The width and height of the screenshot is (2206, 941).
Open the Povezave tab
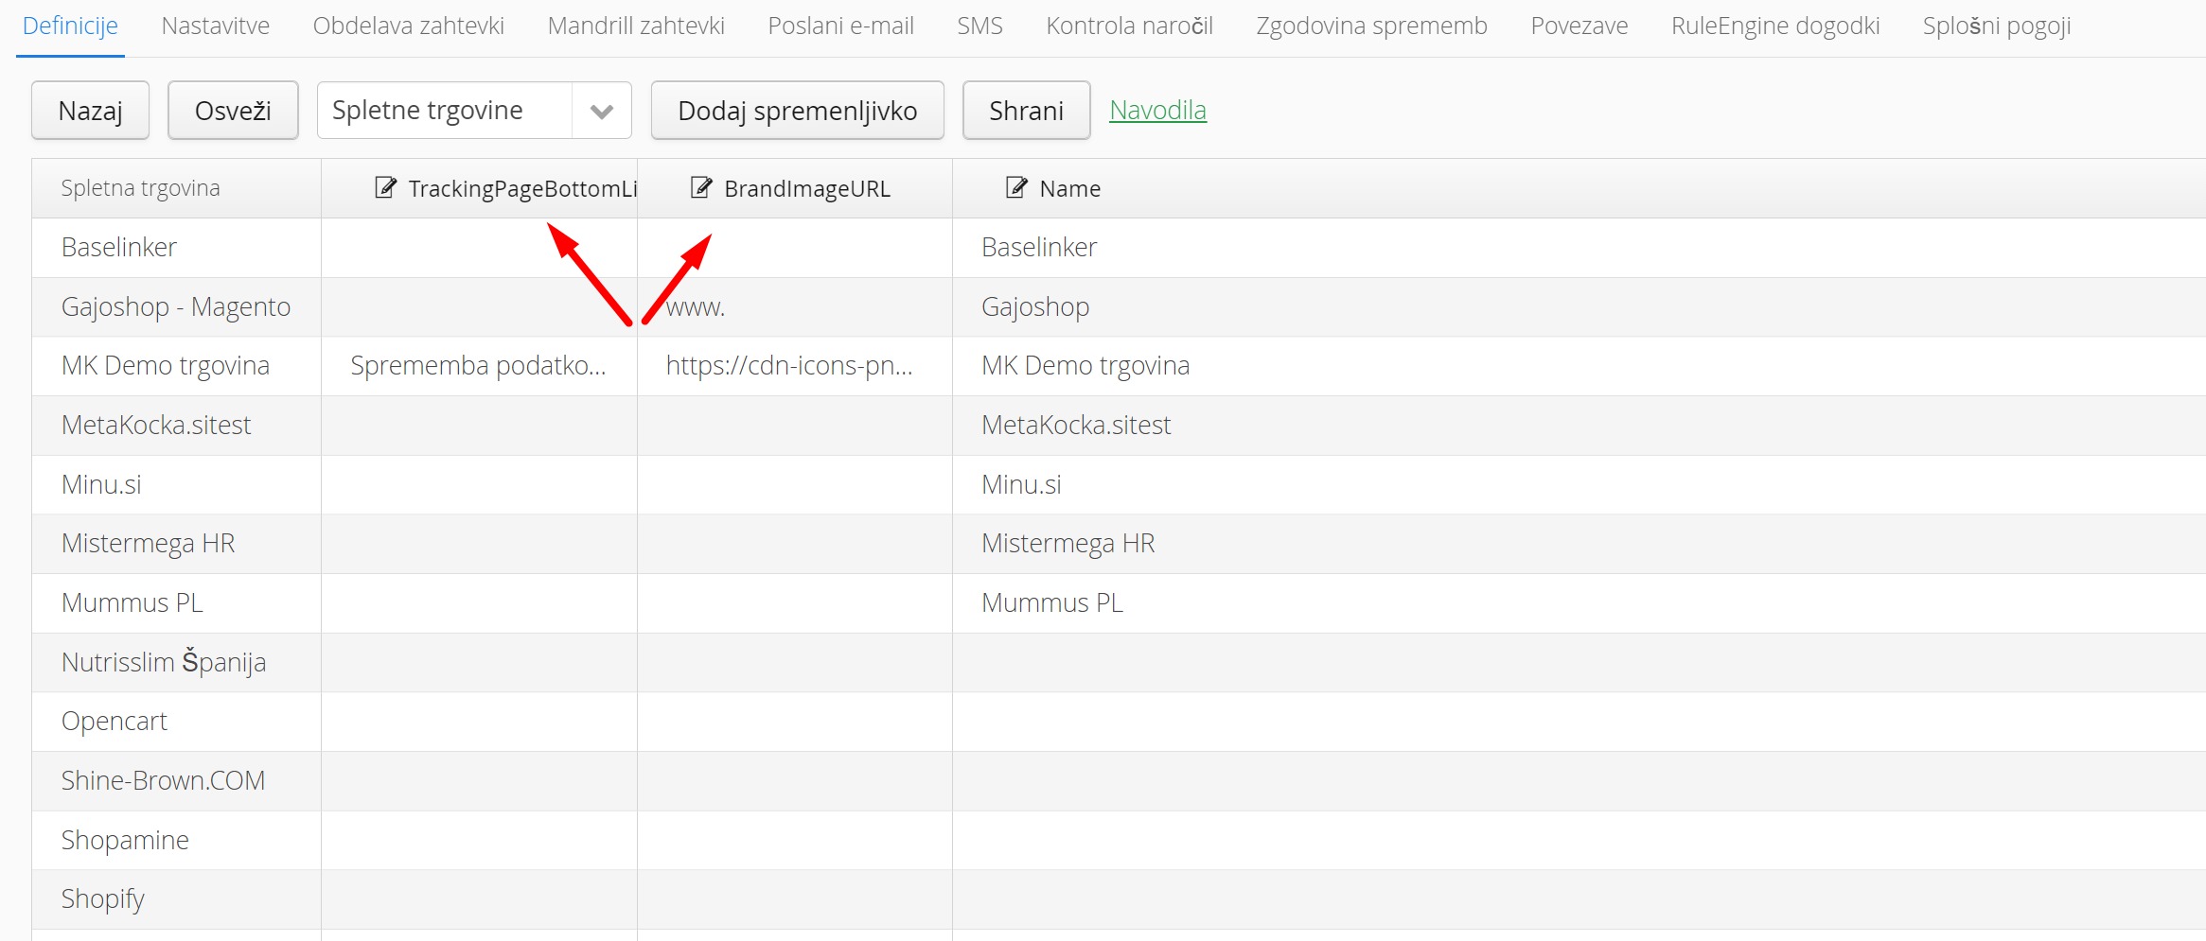click(x=1579, y=26)
